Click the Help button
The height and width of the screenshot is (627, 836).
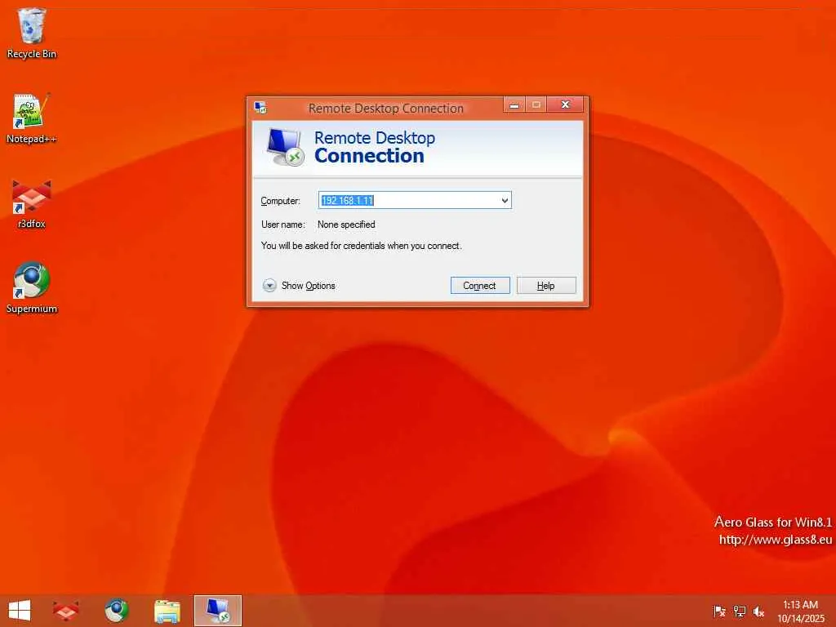(x=546, y=285)
